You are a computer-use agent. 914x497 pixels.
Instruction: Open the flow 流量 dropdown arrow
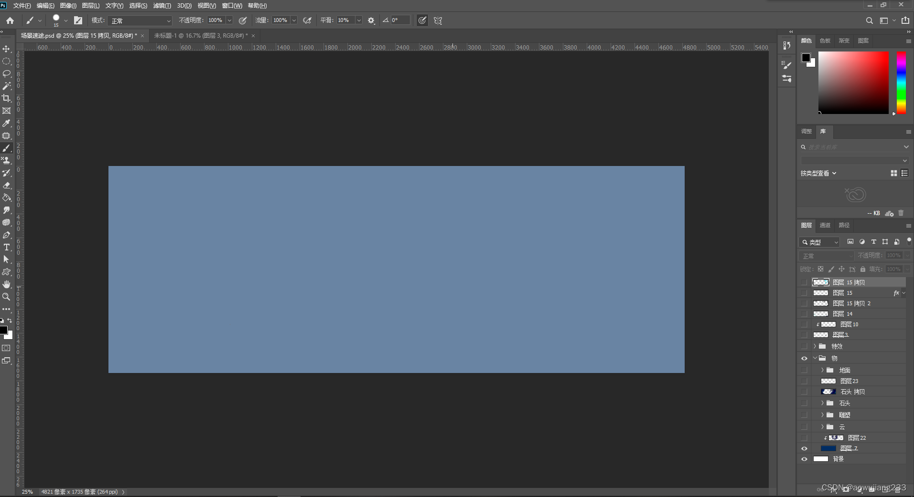tap(294, 21)
